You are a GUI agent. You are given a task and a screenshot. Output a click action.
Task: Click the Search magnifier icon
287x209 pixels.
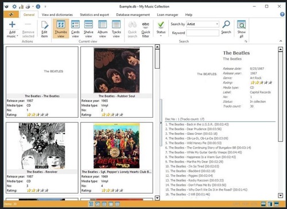point(226,24)
